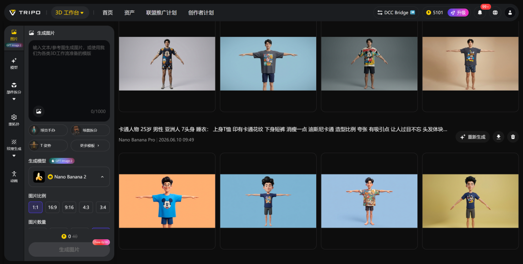Select 9:16 image ratio
This screenshot has height=264, width=523.
click(x=69, y=207)
